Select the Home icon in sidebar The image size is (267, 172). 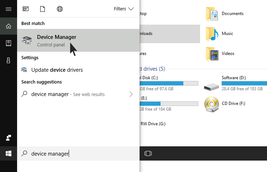pos(9,26)
